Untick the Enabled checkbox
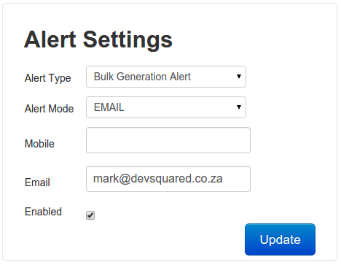This screenshot has width=341, height=265. point(90,215)
